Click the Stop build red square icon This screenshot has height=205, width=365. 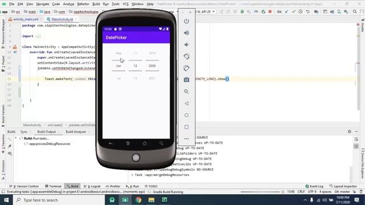tap(270, 11)
